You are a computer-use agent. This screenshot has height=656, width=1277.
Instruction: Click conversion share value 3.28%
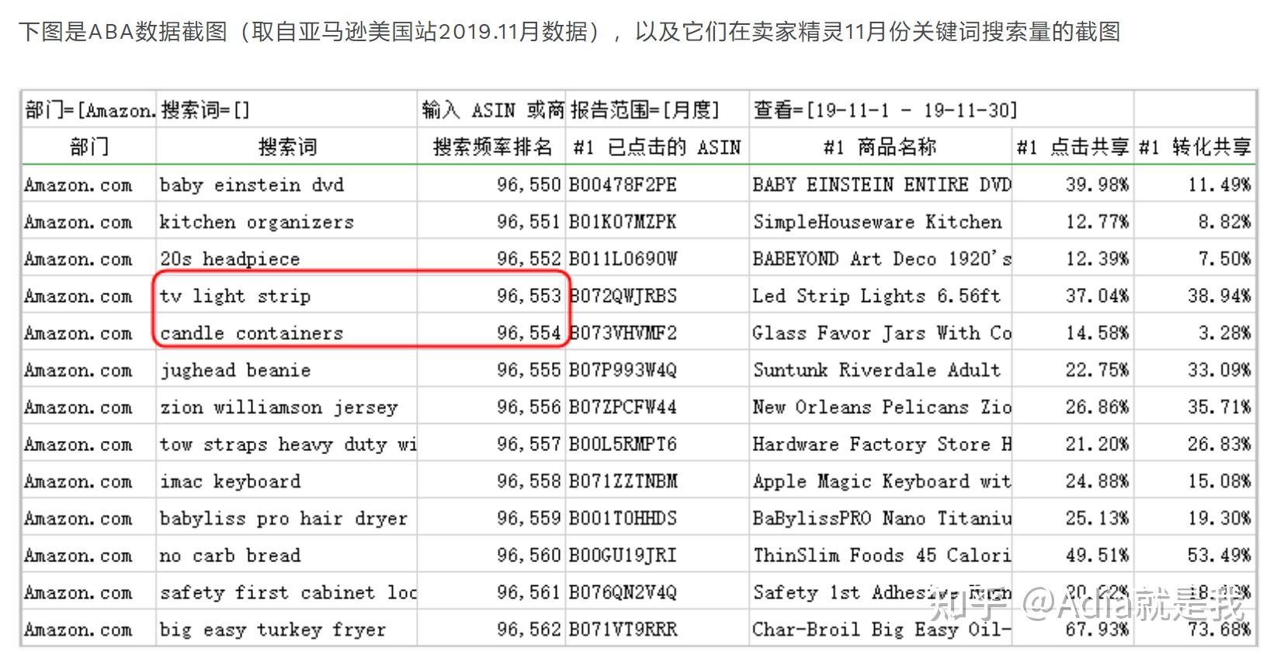click(x=1224, y=333)
